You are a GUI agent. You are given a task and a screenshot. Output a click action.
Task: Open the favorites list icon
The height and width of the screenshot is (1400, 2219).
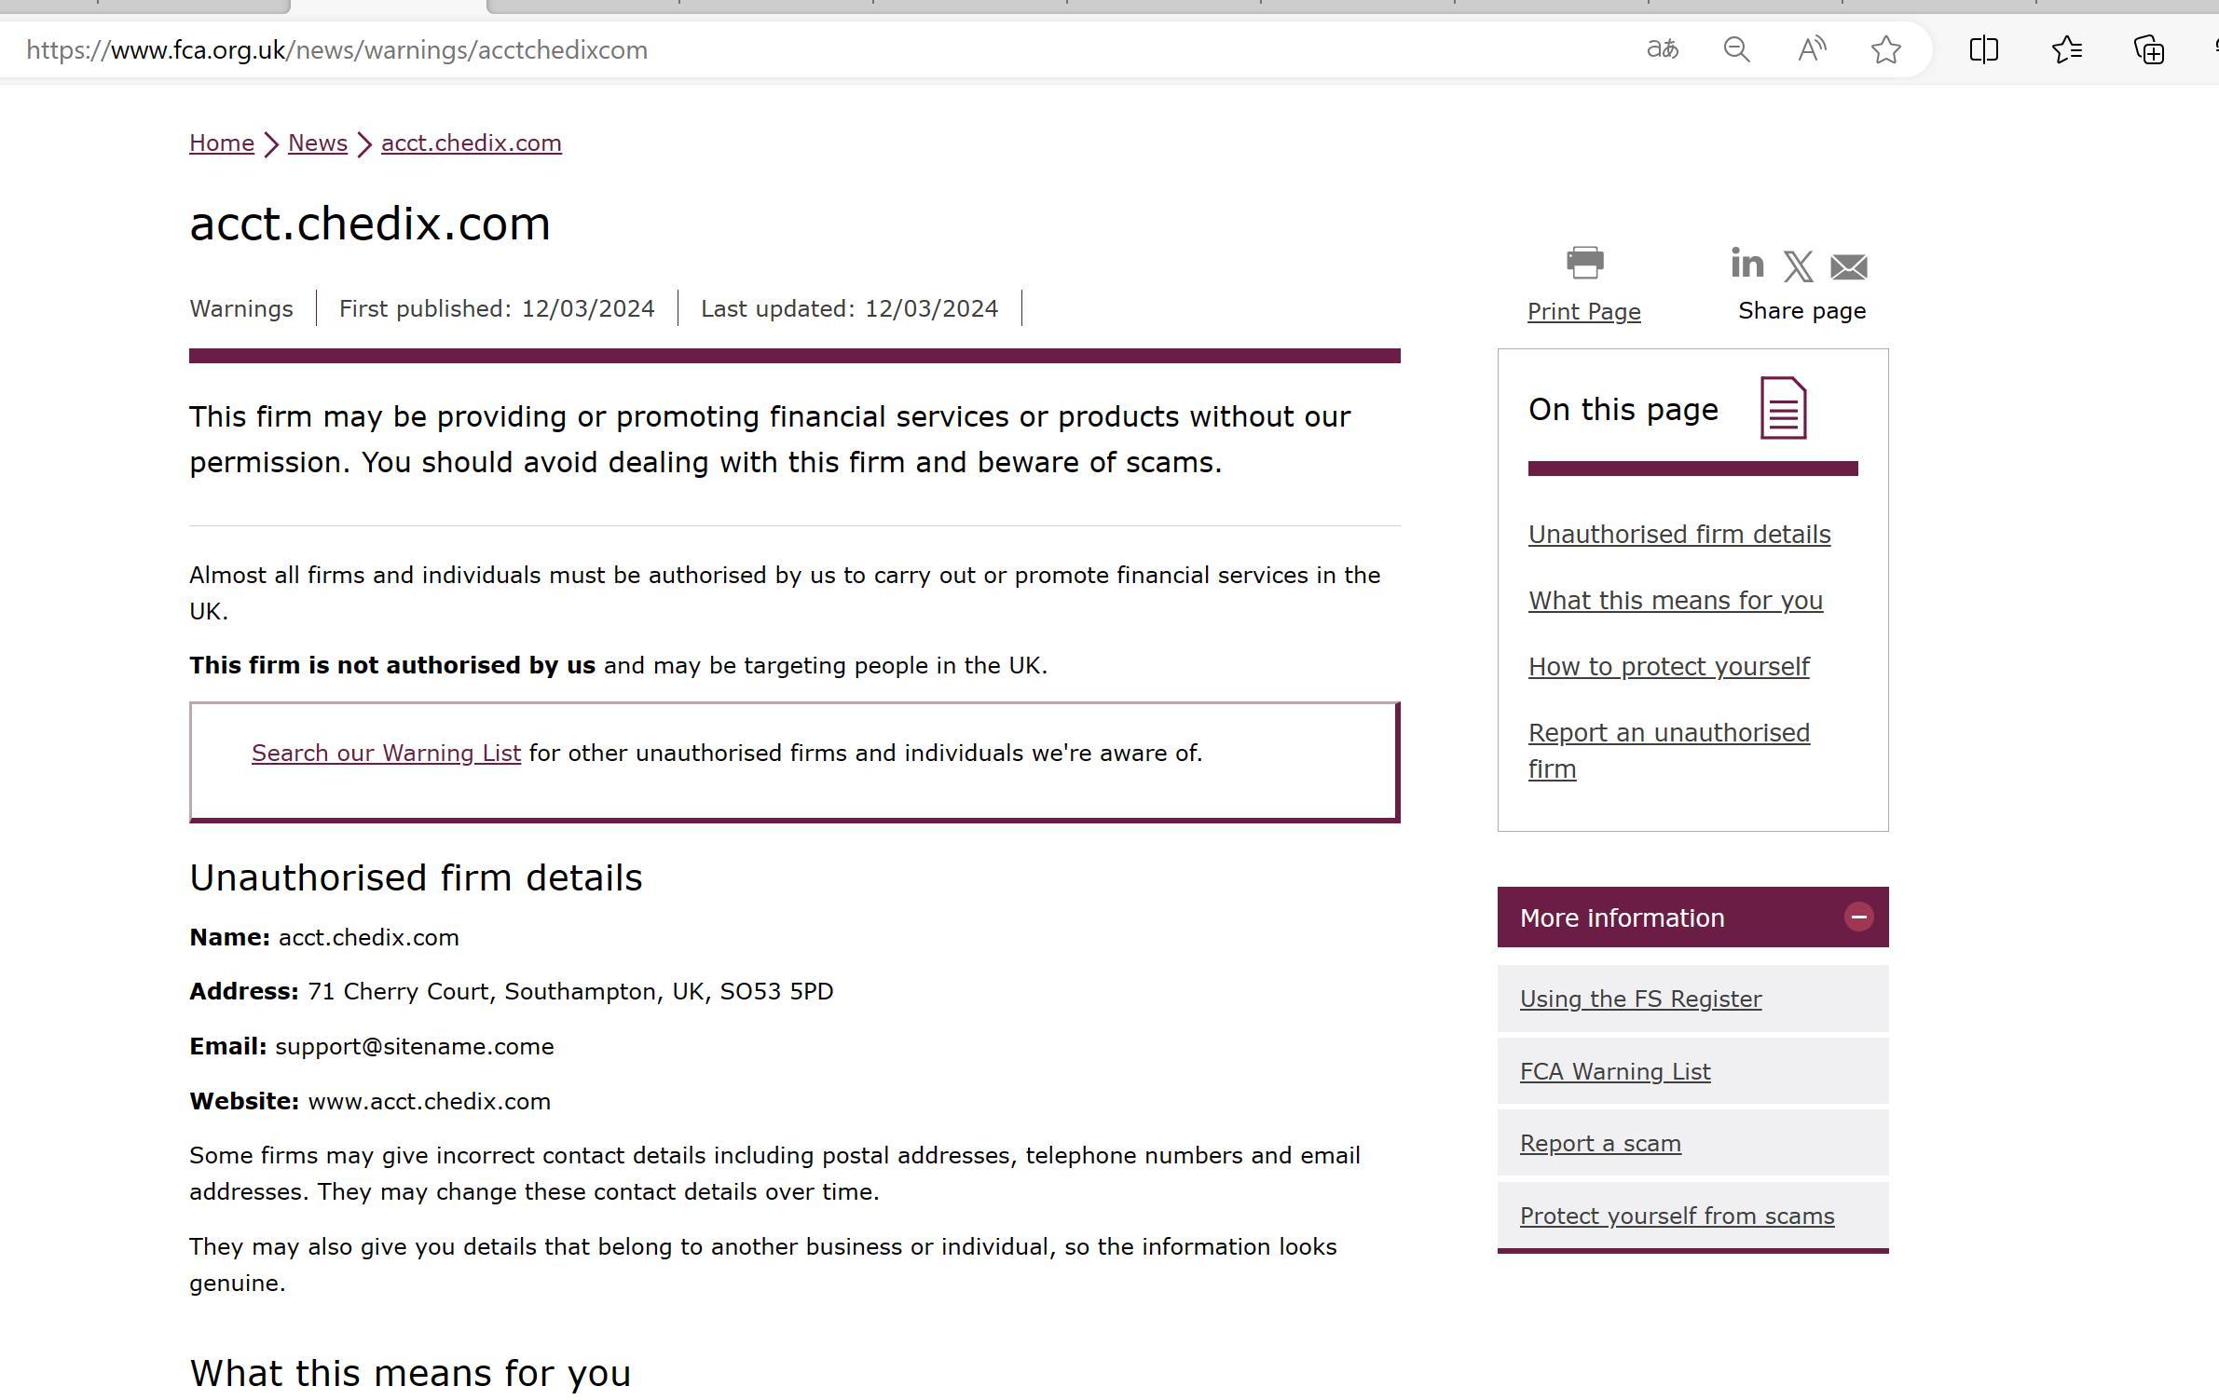point(2067,49)
